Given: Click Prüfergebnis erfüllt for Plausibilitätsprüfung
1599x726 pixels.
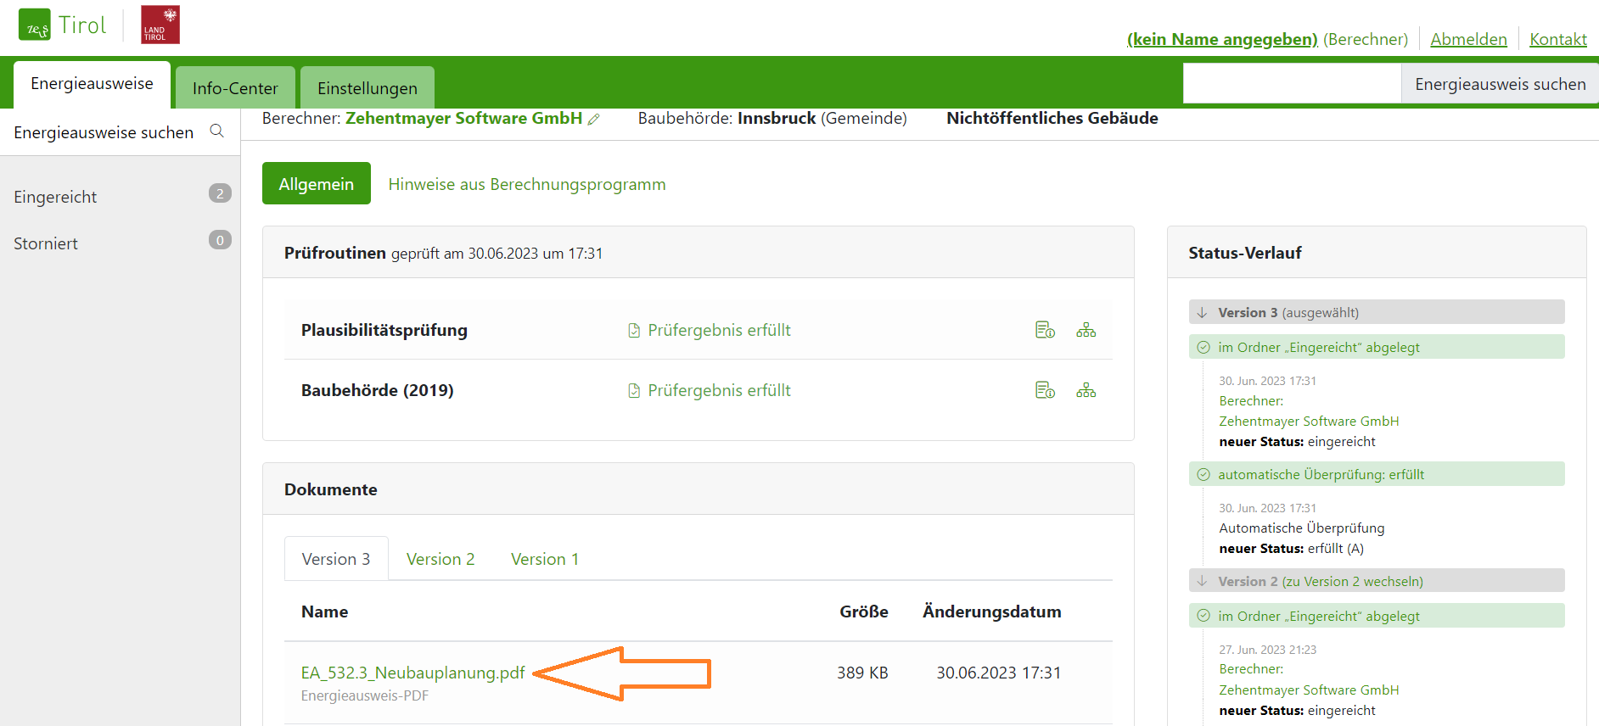Looking at the screenshot, I should coord(719,330).
